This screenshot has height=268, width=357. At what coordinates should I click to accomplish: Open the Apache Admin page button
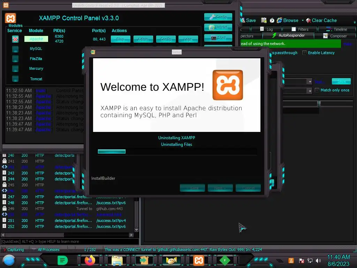(143, 39)
